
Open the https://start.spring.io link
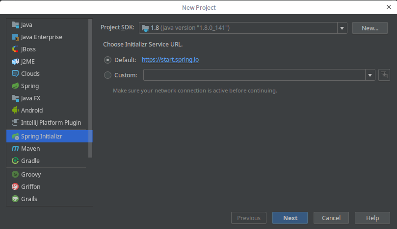point(170,60)
